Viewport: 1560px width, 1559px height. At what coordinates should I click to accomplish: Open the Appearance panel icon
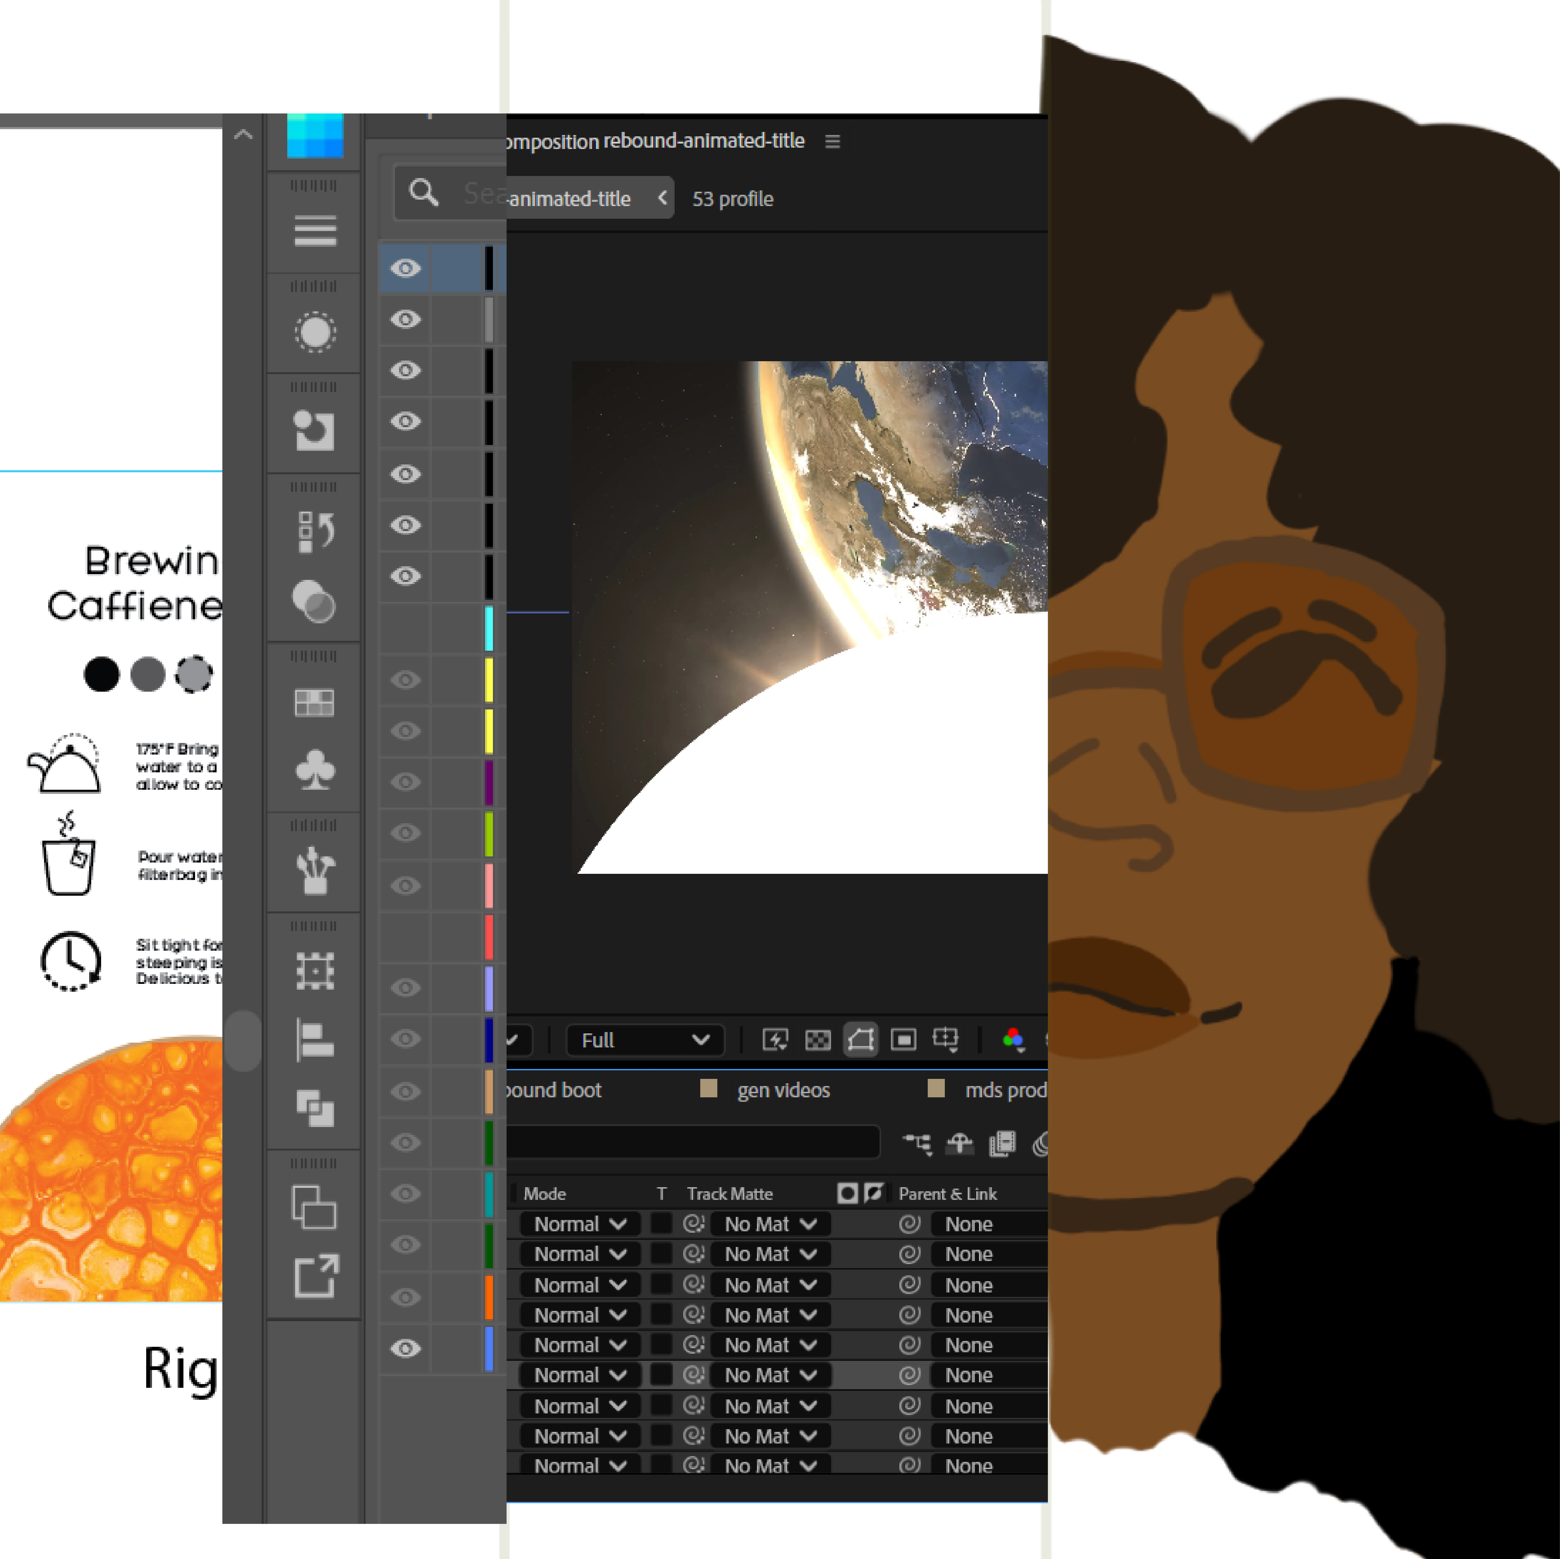tap(315, 332)
